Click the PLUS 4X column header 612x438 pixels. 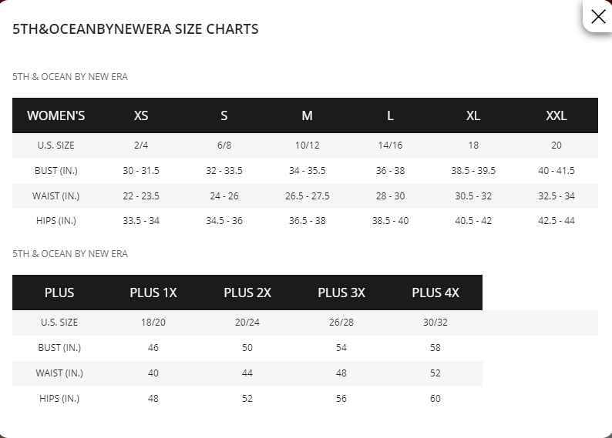(x=435, y=293)
